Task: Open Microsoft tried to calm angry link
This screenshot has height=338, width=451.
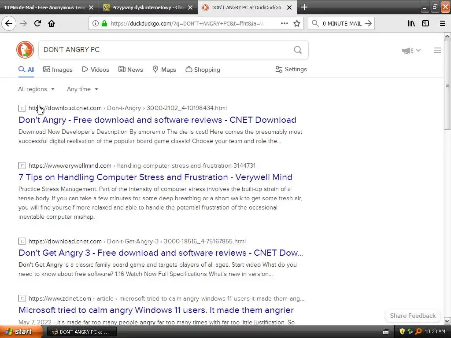Action: (x=156, y=310)
